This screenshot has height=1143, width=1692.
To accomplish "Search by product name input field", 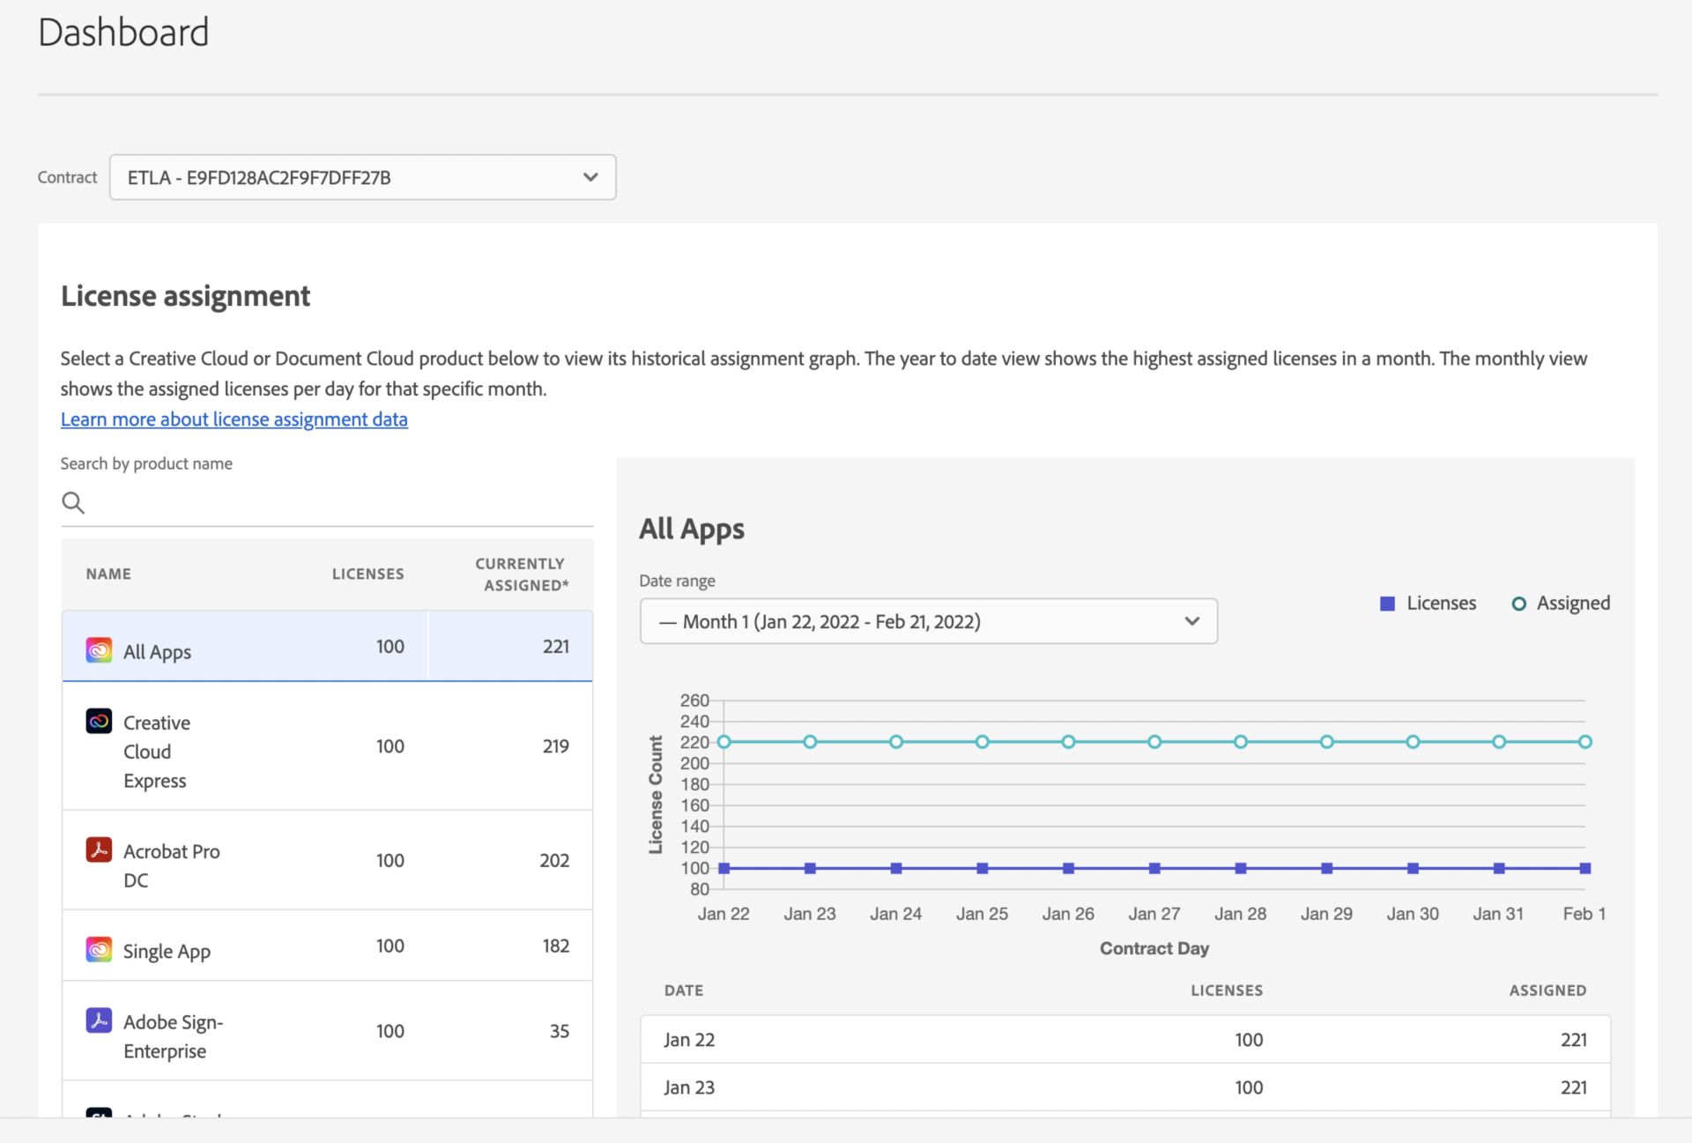I will coord(326,500).
